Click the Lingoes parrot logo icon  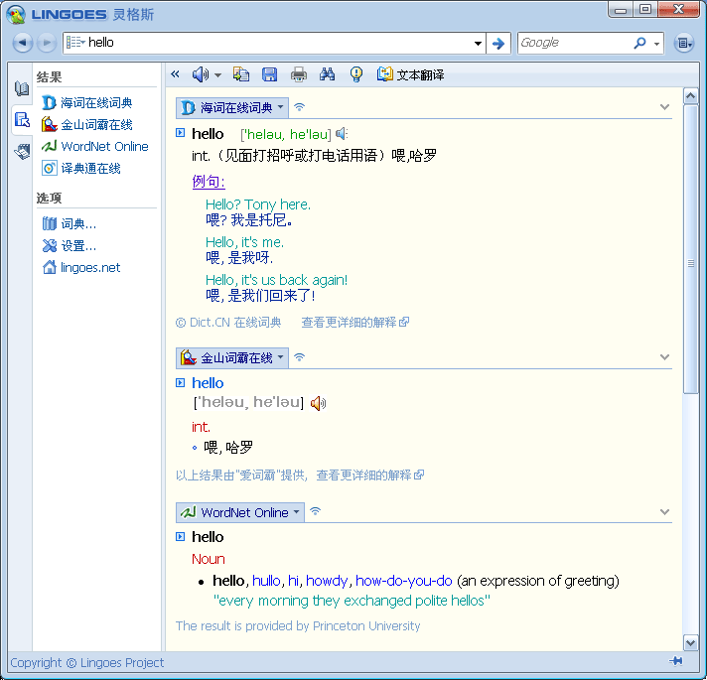tap(16, 15)
